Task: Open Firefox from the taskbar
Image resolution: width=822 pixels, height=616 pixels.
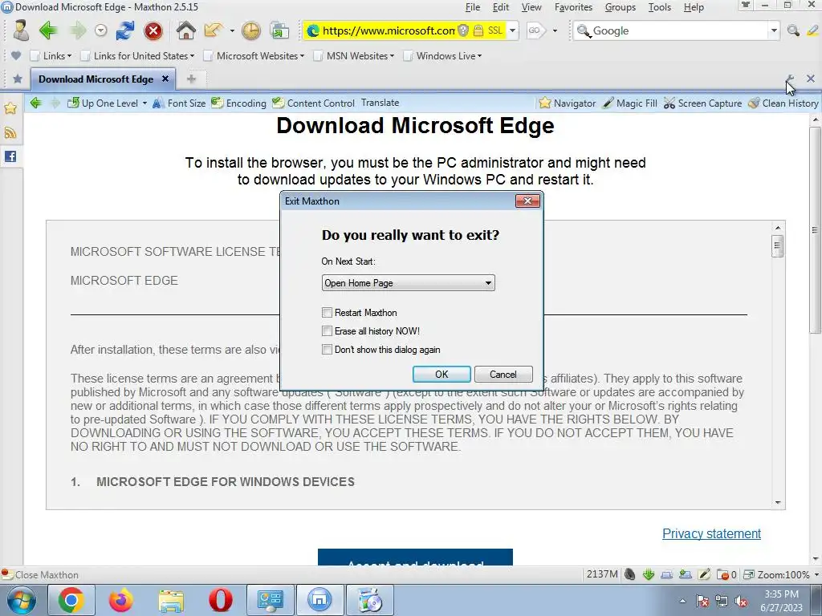Action: coord(120,600)
